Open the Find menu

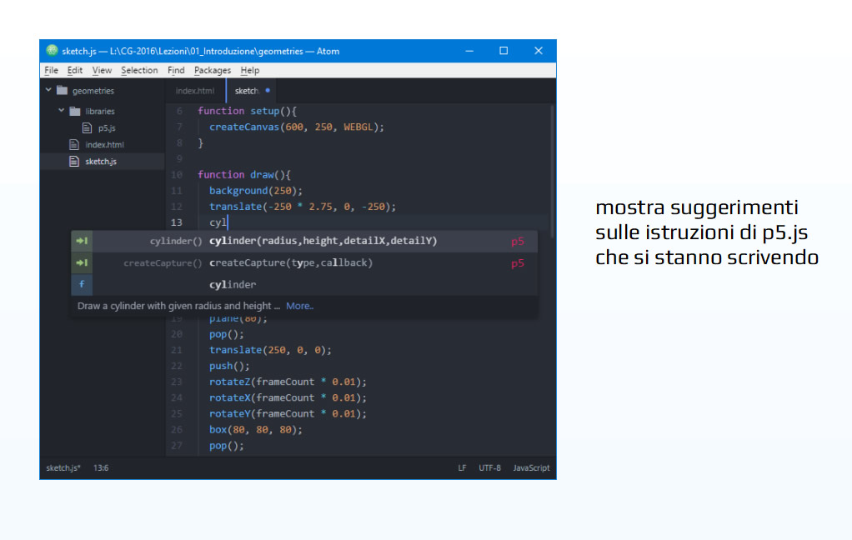click(x=176, y=70)
